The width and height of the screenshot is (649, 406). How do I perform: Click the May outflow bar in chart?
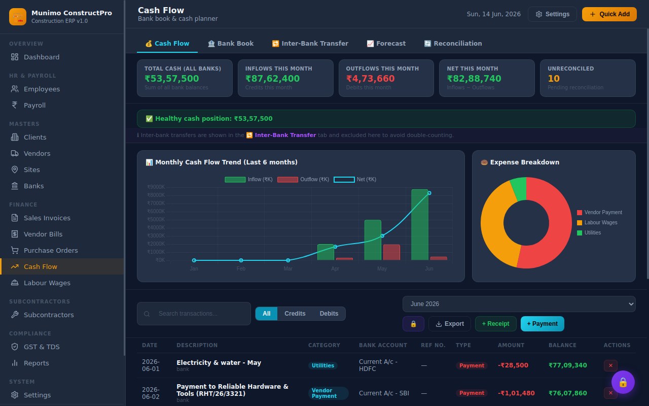click(391, 252)
